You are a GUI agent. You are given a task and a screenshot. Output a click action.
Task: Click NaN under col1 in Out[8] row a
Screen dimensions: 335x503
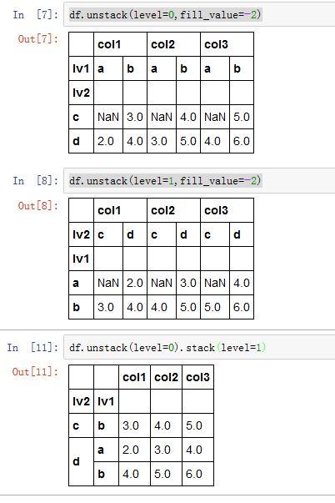[108, 283]
